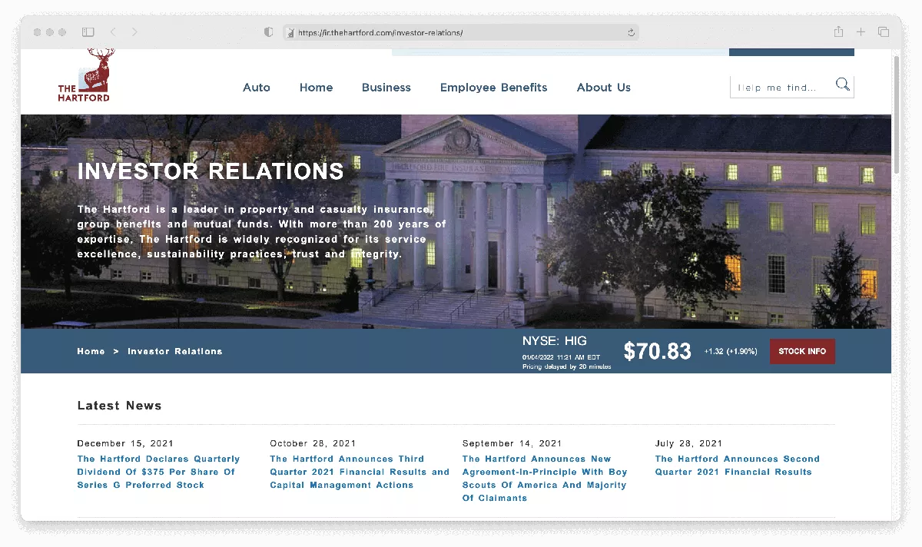Click The Hartford stag logo

(x=84, y=76)
